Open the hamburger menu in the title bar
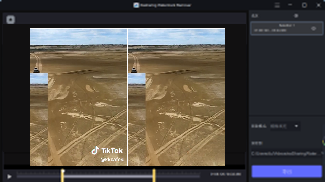Viewport: 325px width, 182px height. [277, 5]
